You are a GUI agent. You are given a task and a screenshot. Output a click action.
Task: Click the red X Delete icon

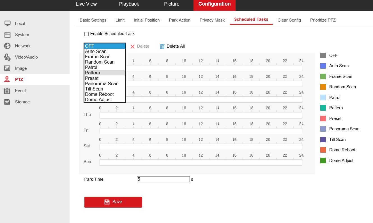(133, 47)
